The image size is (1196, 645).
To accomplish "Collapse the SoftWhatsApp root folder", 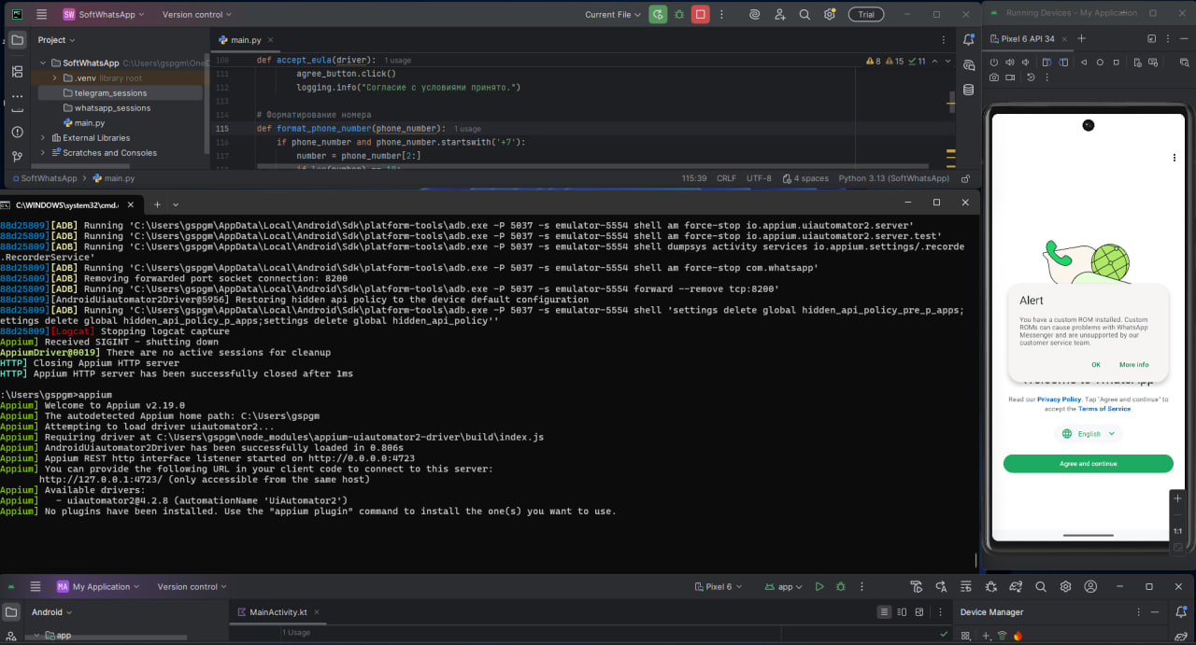I will tap(43, 63).
